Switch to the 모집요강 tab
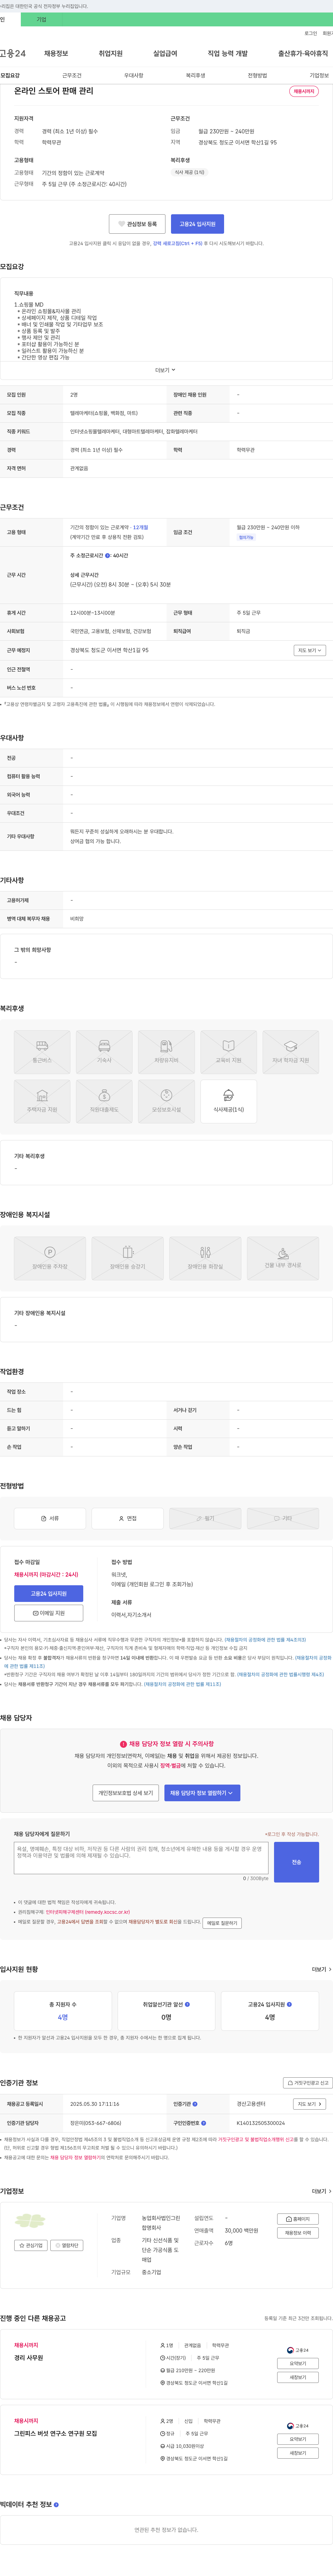This screenshot has width=333, height=2576. point(10,75)
